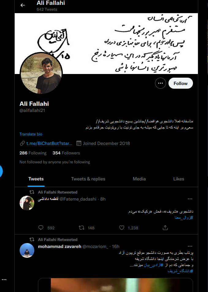
Task: Follow Ali Fallahi
Action: coord(180,83)
